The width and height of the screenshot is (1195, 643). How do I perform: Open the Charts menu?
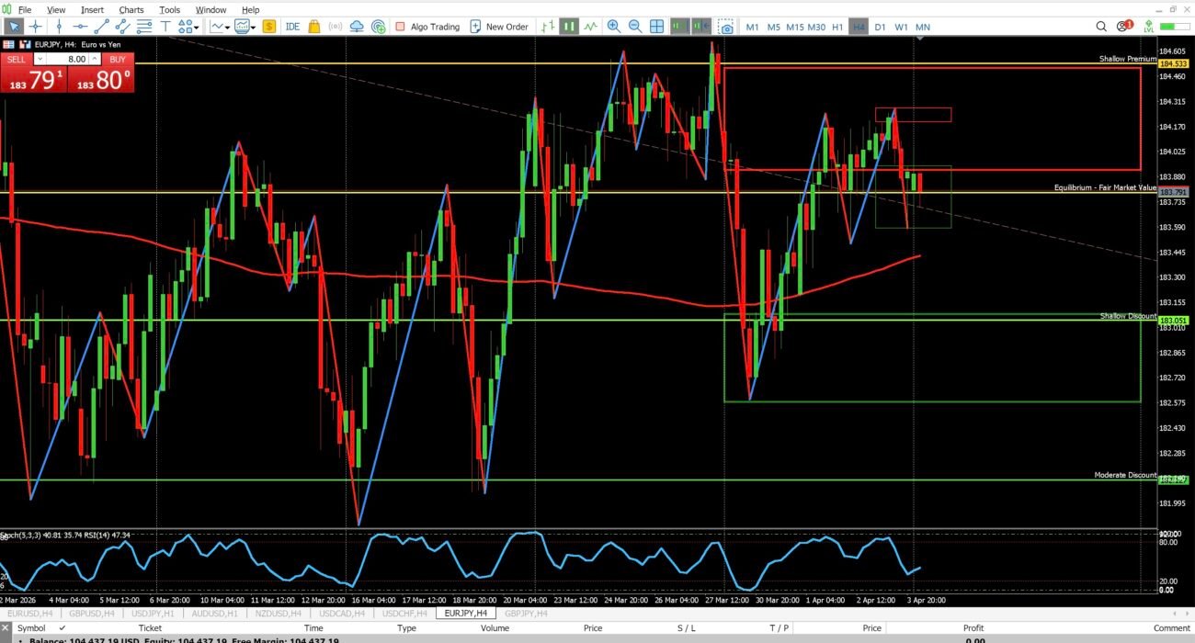coord(131,9)
